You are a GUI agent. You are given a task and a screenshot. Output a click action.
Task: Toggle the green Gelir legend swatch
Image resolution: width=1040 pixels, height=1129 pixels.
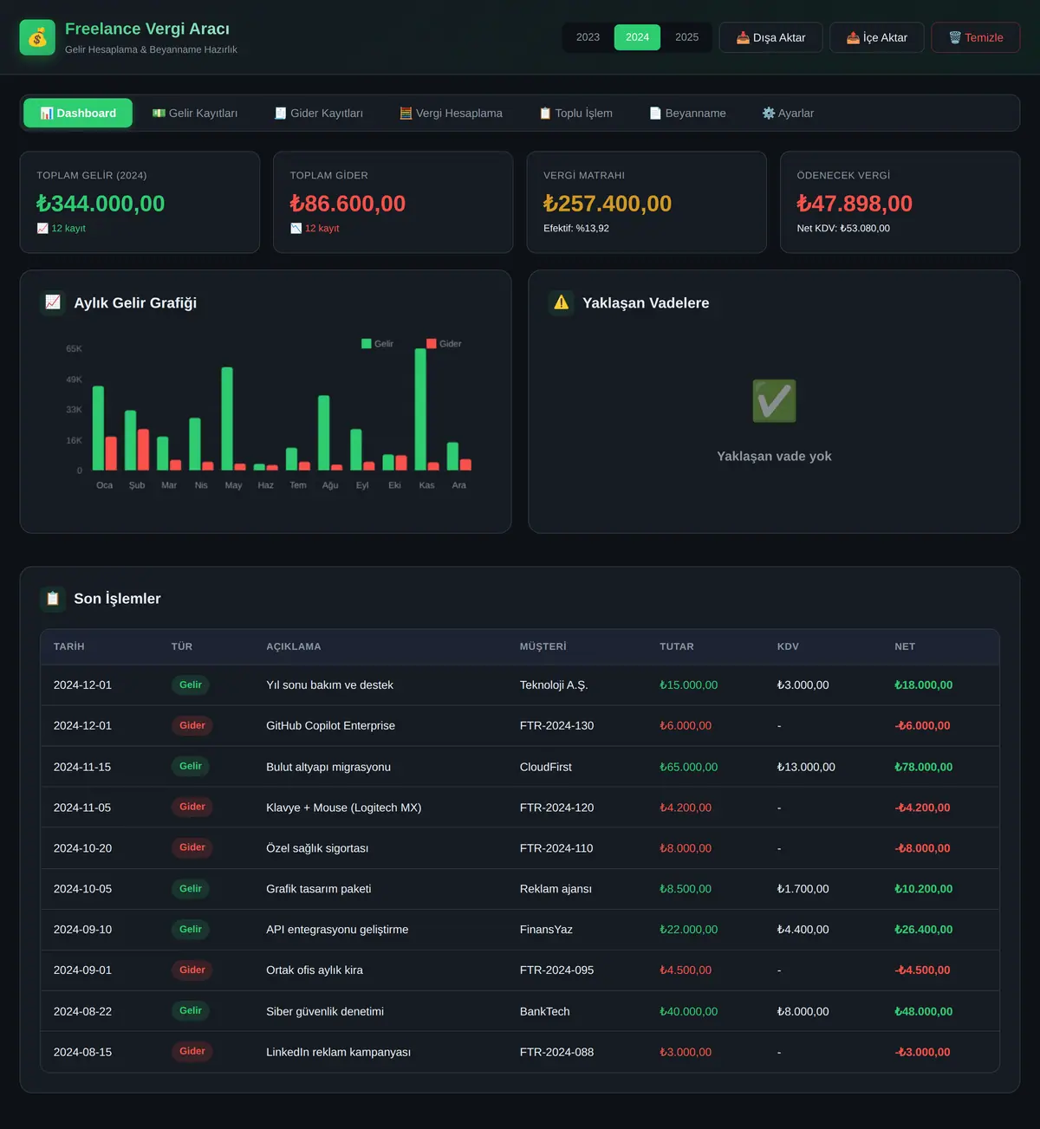click(367, 344)
